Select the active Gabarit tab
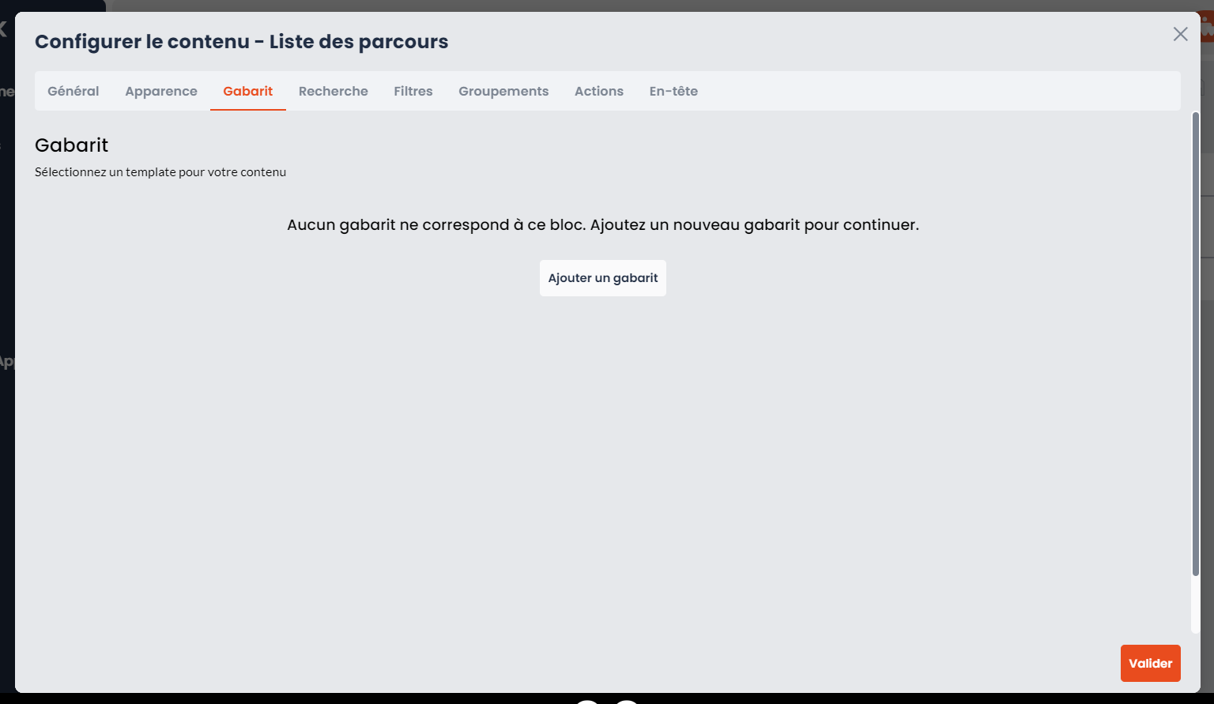This screenshot has width=1214, height=704. pyautogui.click(x=248, y=91)
